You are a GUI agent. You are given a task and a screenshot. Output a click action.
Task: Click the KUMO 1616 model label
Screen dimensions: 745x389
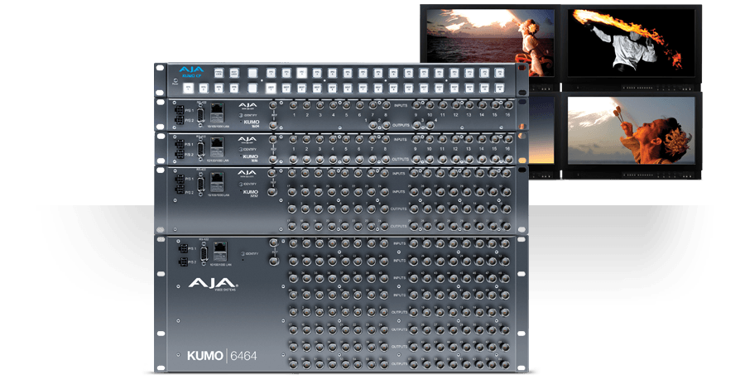[250, 157]
